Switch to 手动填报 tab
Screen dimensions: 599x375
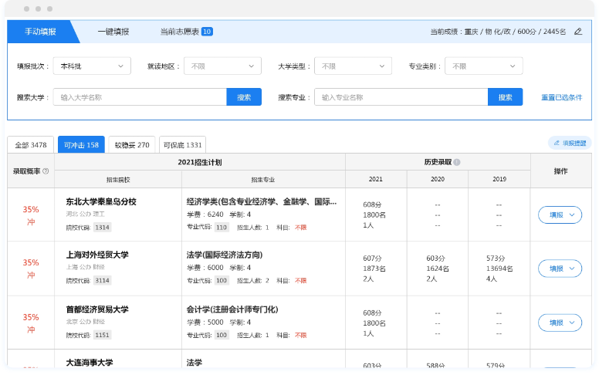[x=40, y=32]
